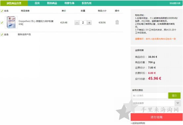Go to the 首页 home tab

37,3
